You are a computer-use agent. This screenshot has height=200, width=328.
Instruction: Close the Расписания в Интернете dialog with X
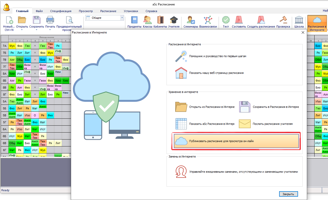tap(303, 32)
